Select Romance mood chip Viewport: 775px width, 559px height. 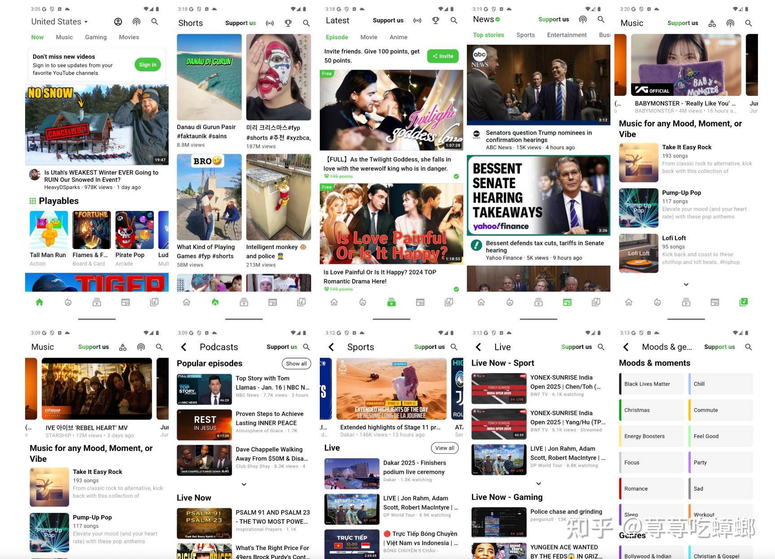[x=651, y=489]
